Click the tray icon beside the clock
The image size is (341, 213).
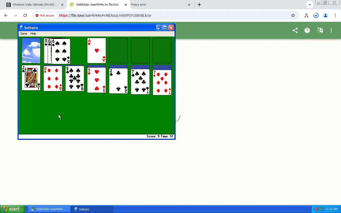tap(321, 209)
